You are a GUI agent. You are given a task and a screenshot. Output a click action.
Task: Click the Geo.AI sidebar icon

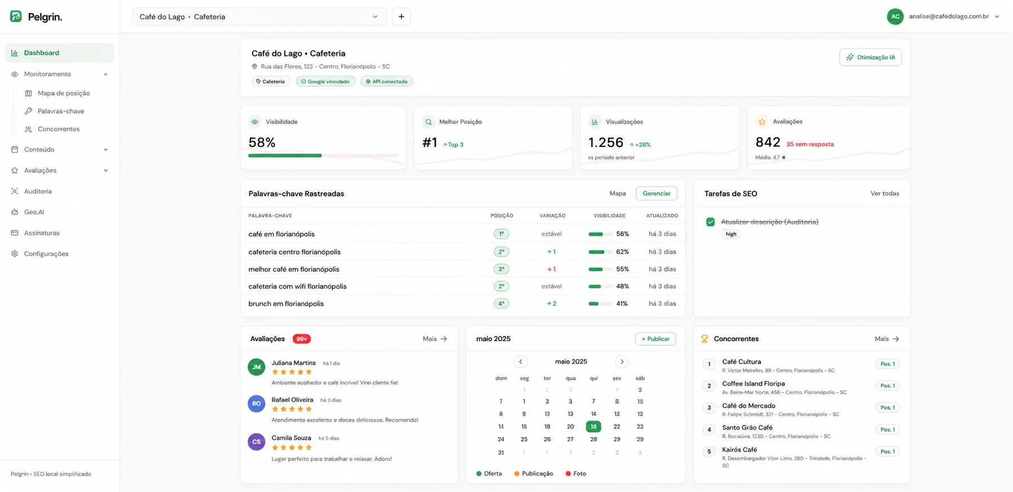pos(15,212)
